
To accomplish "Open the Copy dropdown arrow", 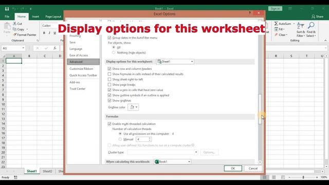I will pyautogui.click(x=27, y=29).
